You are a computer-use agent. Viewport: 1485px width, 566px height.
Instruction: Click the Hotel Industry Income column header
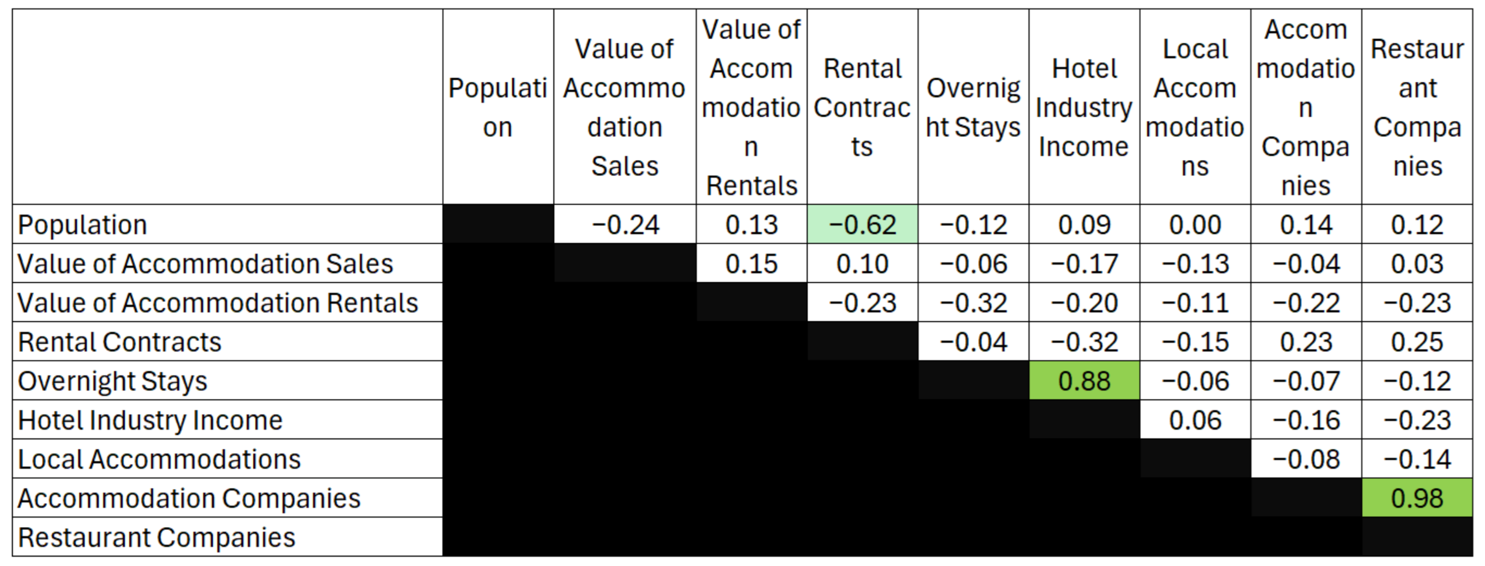tap(1084, 107)
